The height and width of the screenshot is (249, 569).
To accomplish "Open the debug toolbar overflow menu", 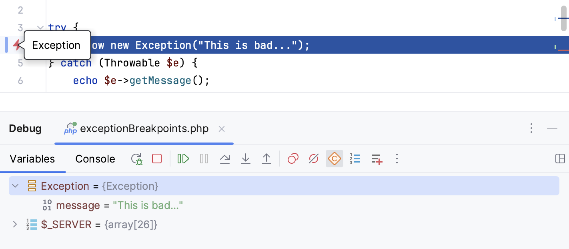I will [x=397, y=159].
